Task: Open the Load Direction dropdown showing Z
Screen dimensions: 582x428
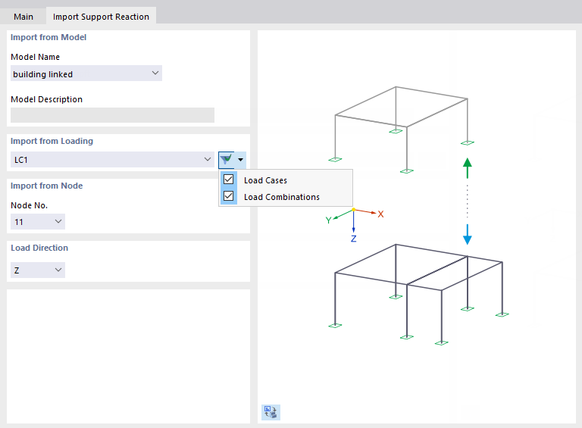Action: (38, 270)
